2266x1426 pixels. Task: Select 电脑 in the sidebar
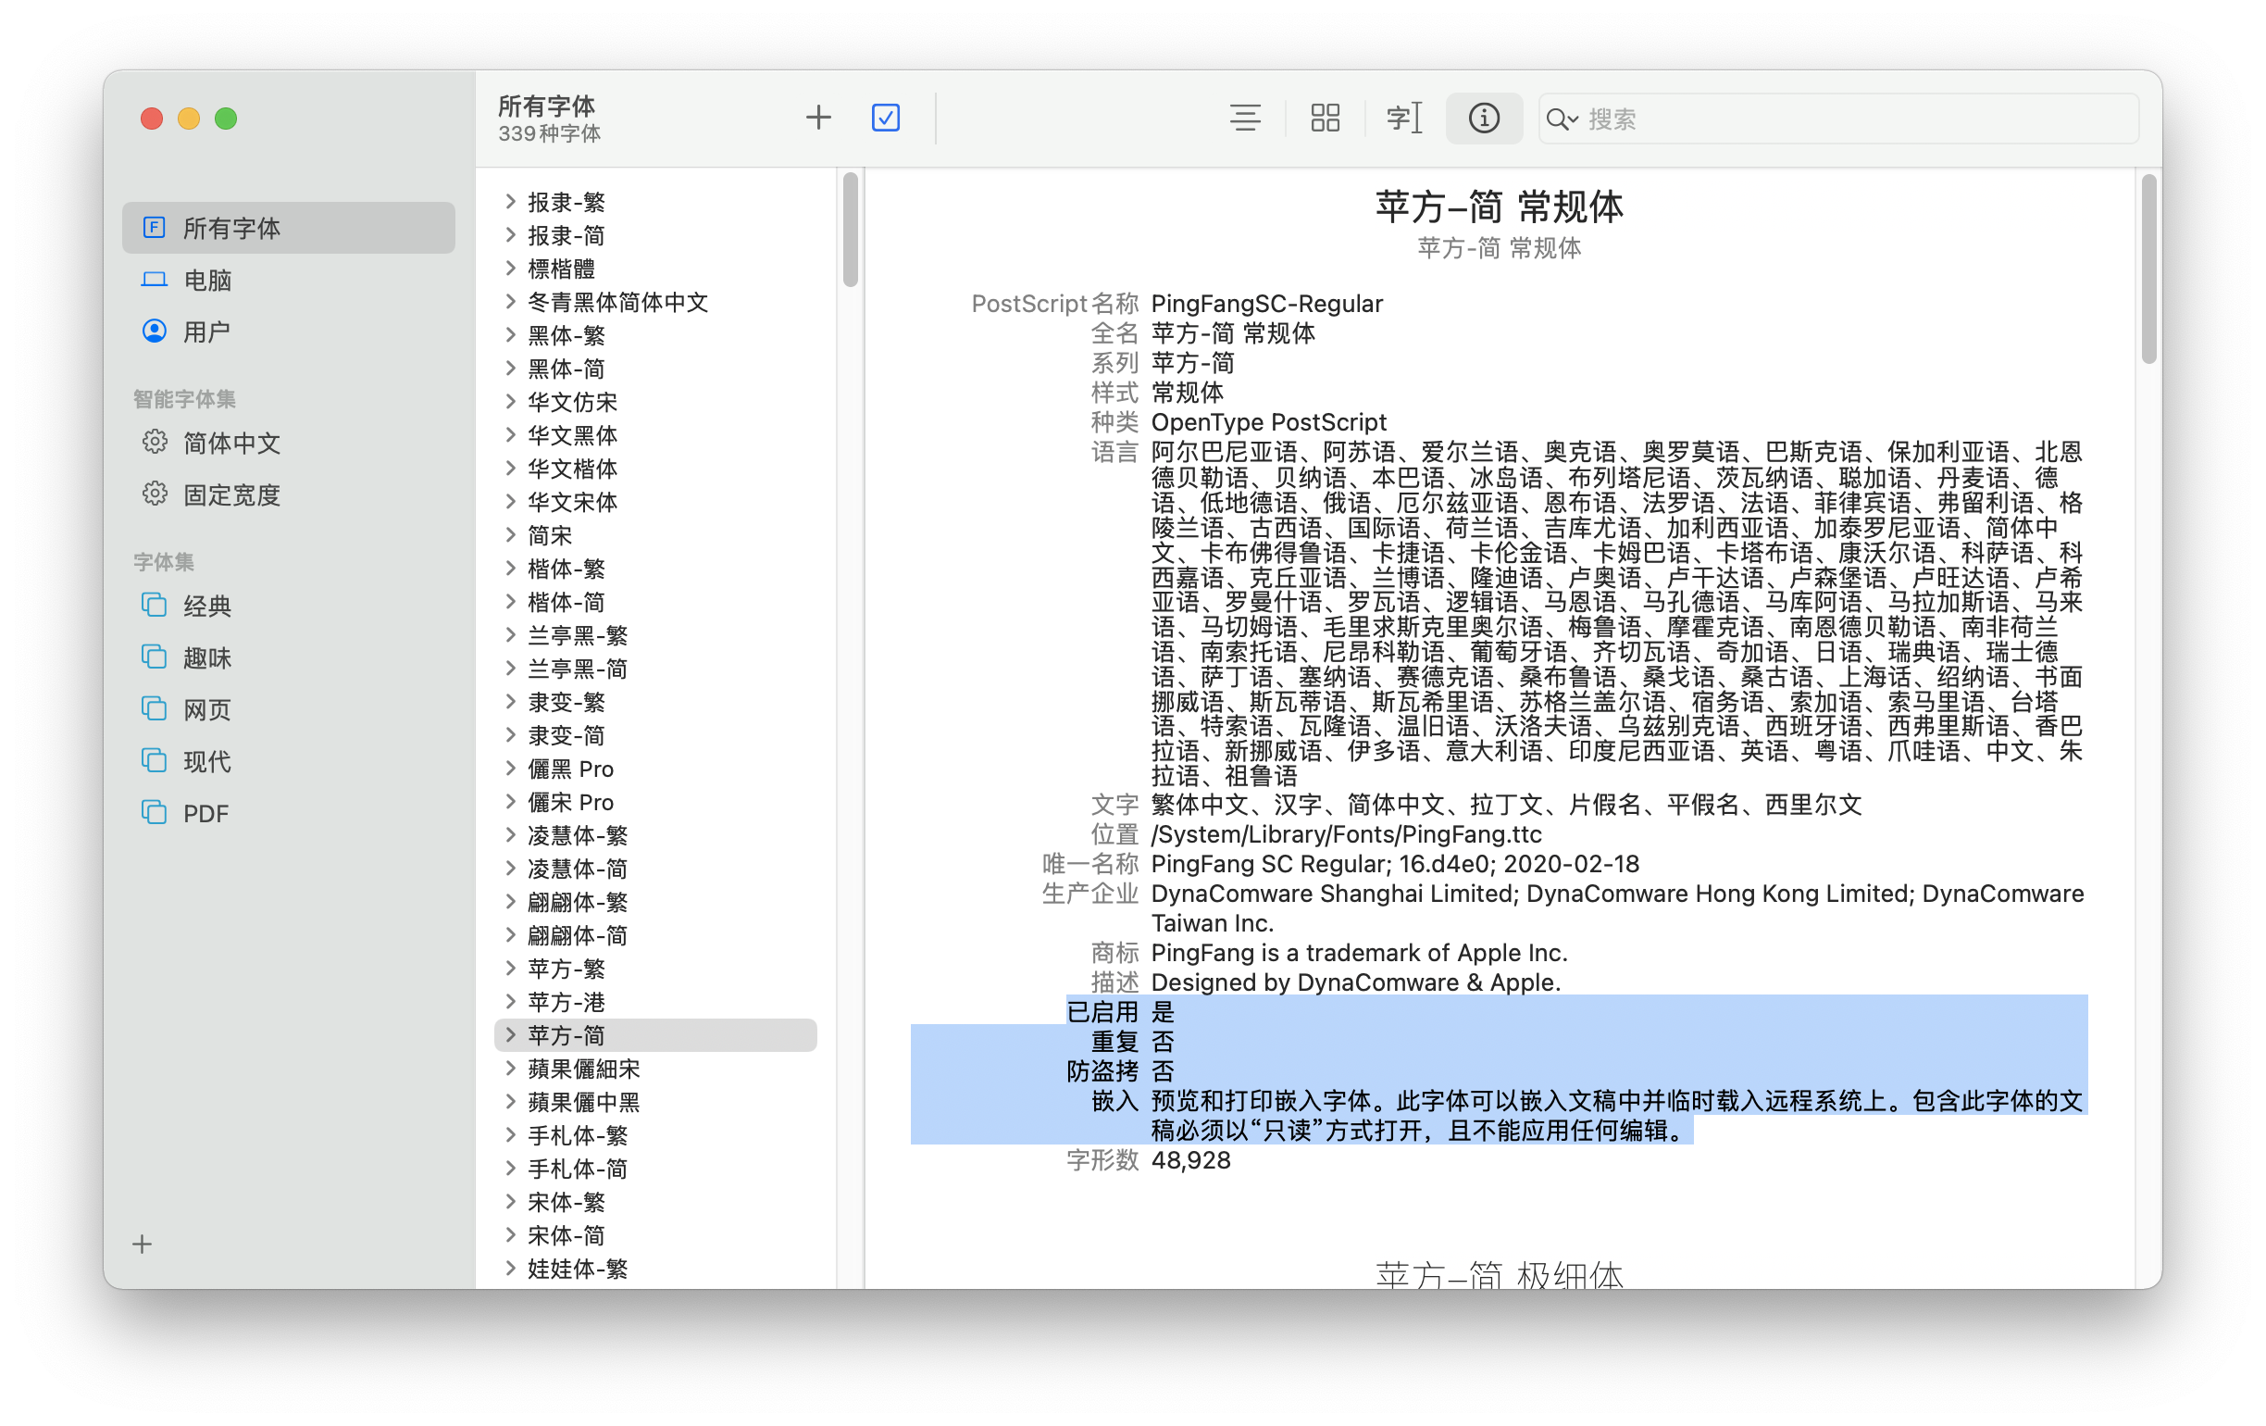[x=207, y=280]
